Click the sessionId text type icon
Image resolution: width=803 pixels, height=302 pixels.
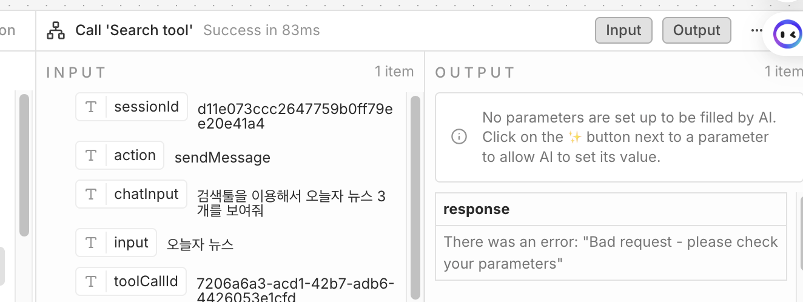[92, 107]
